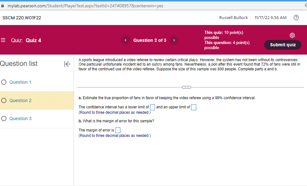Image resolution: width=307 pixels, height=186 pixels.
Task: Go to the previous question arrow
Action: coord(125,40)
